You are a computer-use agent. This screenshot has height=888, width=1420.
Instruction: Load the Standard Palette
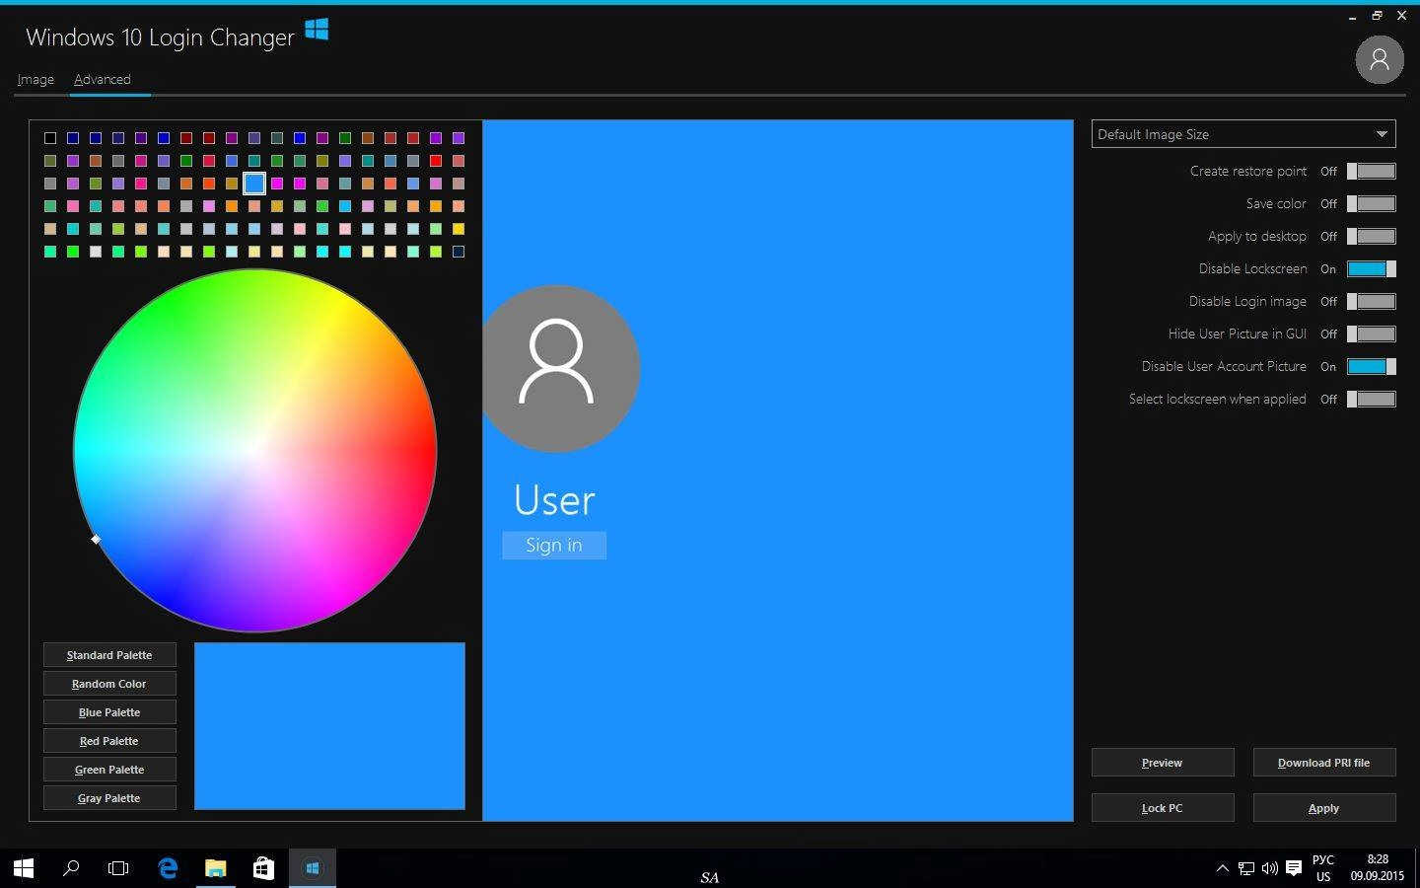109,655
